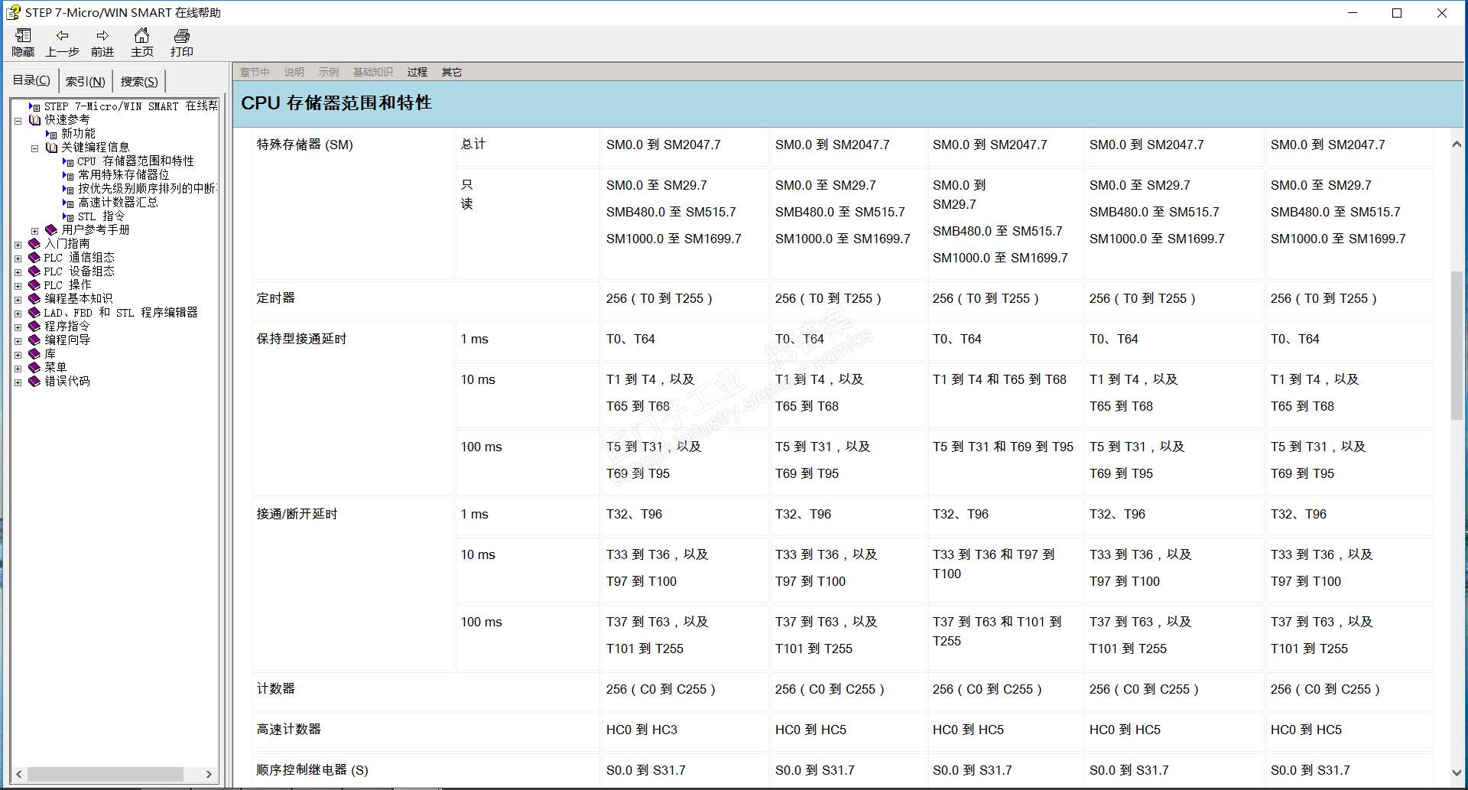The image size is (1468, 790).
Task: Click the content scrollbar up arrow
Action: 1457,144
